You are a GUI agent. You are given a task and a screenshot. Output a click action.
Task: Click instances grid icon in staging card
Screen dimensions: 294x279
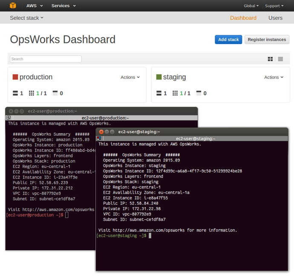coord(175,93)
